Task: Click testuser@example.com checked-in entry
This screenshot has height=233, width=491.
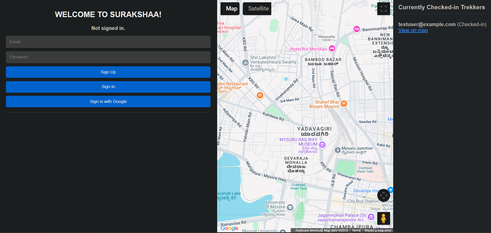Action: (x=442, y=24)
